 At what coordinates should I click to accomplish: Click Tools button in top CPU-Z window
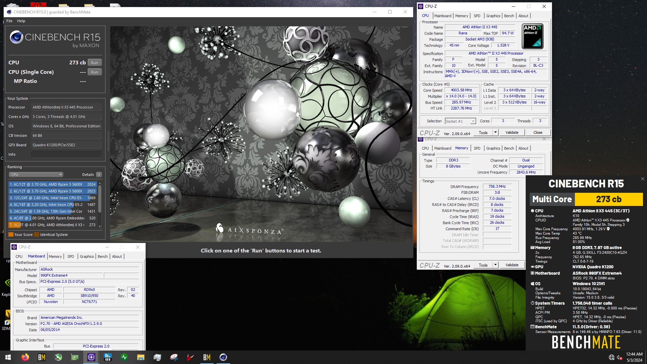(x=483, y=132)
